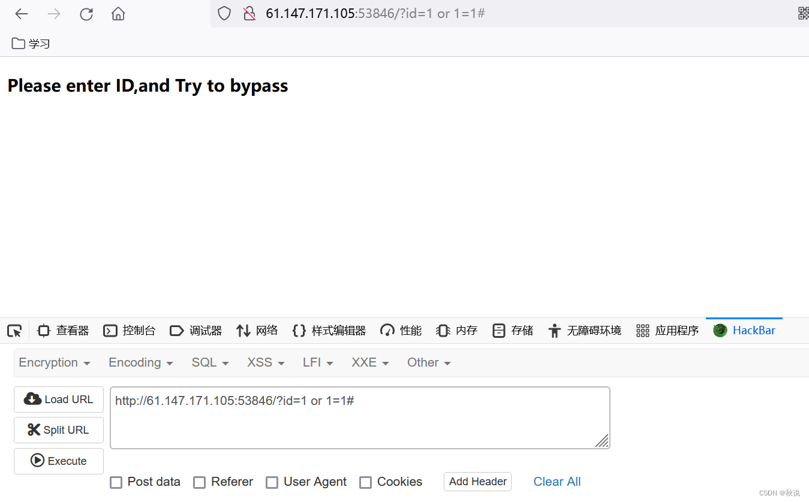Screen dimensions: 809x502
Task: Click the shield tracking protection icon
Action: tap(224, 13)
